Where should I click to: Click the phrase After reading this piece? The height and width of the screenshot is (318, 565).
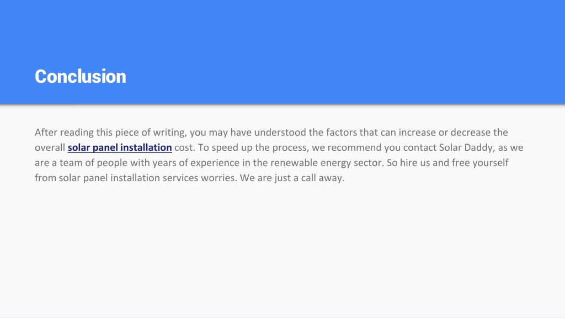coord(73,132)
